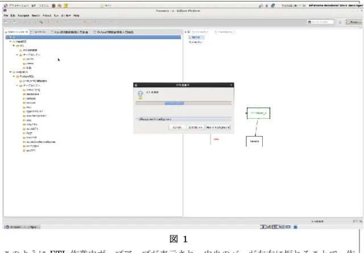
Task: Launch Firefox from the top panel
Action: [x=53, y=6]
